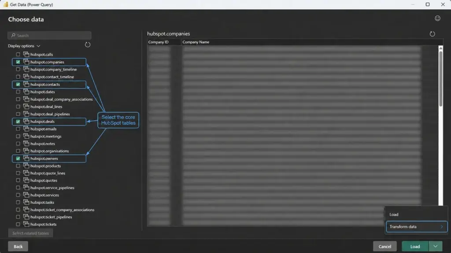Click the Cancel button
This screenshot has width=451, height=253.
point(384,246)
